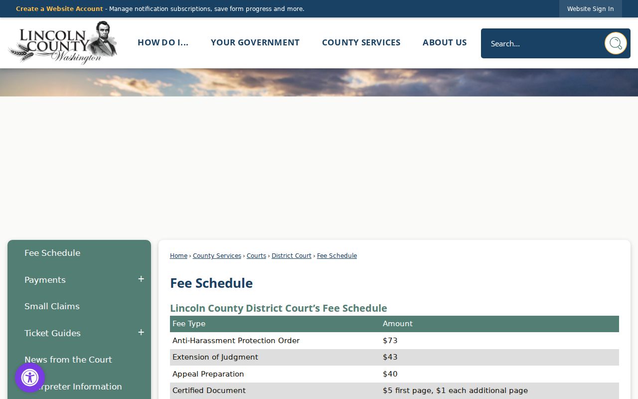Click Fee Schedule breadcrumb link
Viewport: 638px width, 399px height.
[337, 256]
